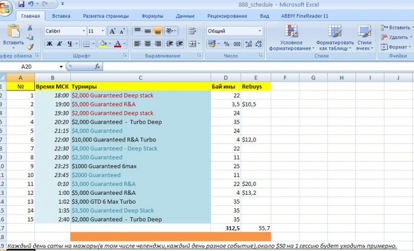Image resolution: width=414 pixels, height=251 pixels.
Task: Open the Calibri font name dropdown
Action: pos(84,31)
